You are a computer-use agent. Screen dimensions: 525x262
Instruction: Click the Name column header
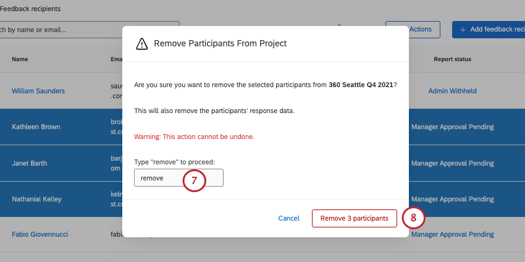pyautogui.click(x=20, y=59)
